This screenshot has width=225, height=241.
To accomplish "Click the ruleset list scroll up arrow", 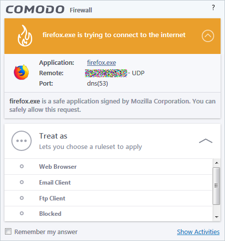I will pos(217,163).
